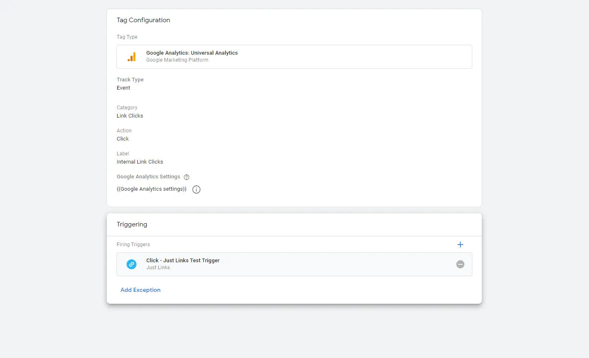The width and height of the screenshot is (589, 358).
Task: Click the Google Analytics Settings field label
Action: coord(148,177)
